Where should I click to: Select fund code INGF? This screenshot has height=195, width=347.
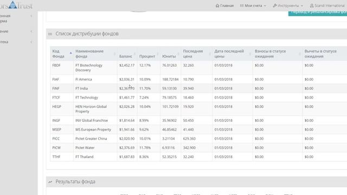[x=56, y=120]
